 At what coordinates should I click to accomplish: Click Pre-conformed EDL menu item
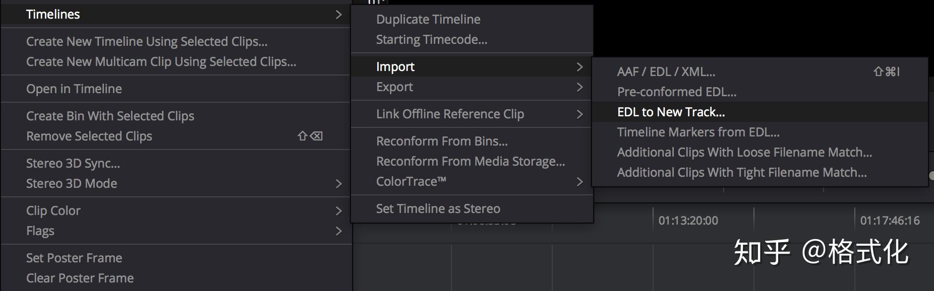(676, 92)
